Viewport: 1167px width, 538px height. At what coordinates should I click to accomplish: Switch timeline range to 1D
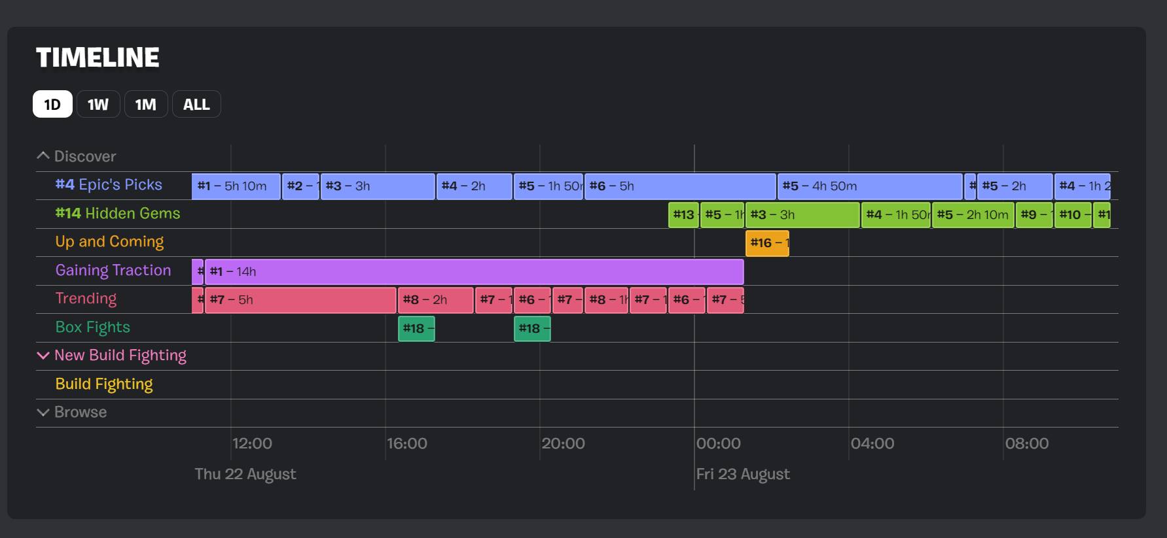(x=52, y=104)
